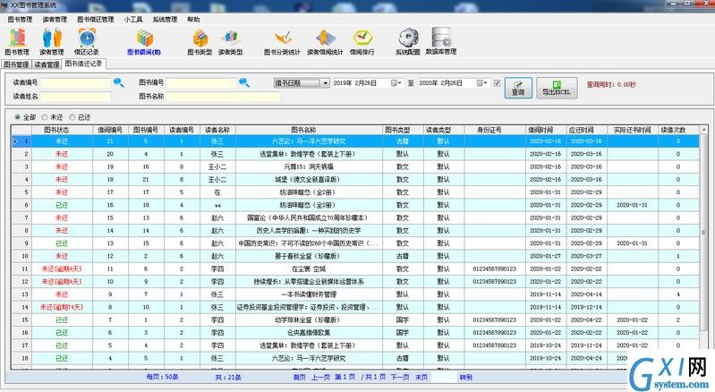Select row 持续增长：从零搭建企业新媒体运营体系
This screenshot has width=715, height=392.
354,282
